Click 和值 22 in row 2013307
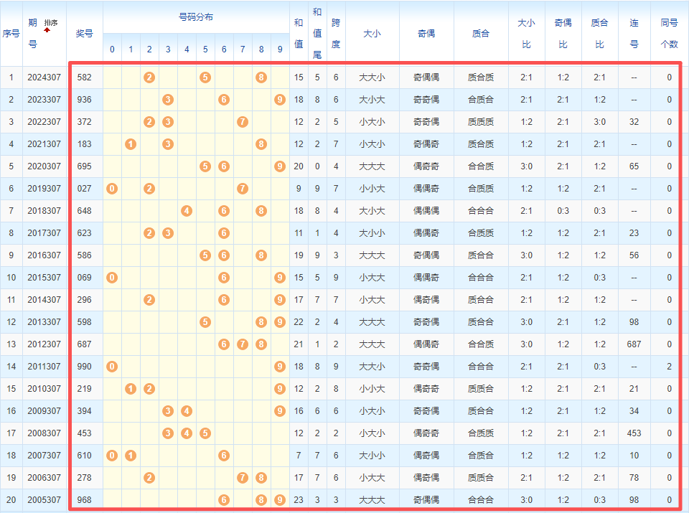 299,322
